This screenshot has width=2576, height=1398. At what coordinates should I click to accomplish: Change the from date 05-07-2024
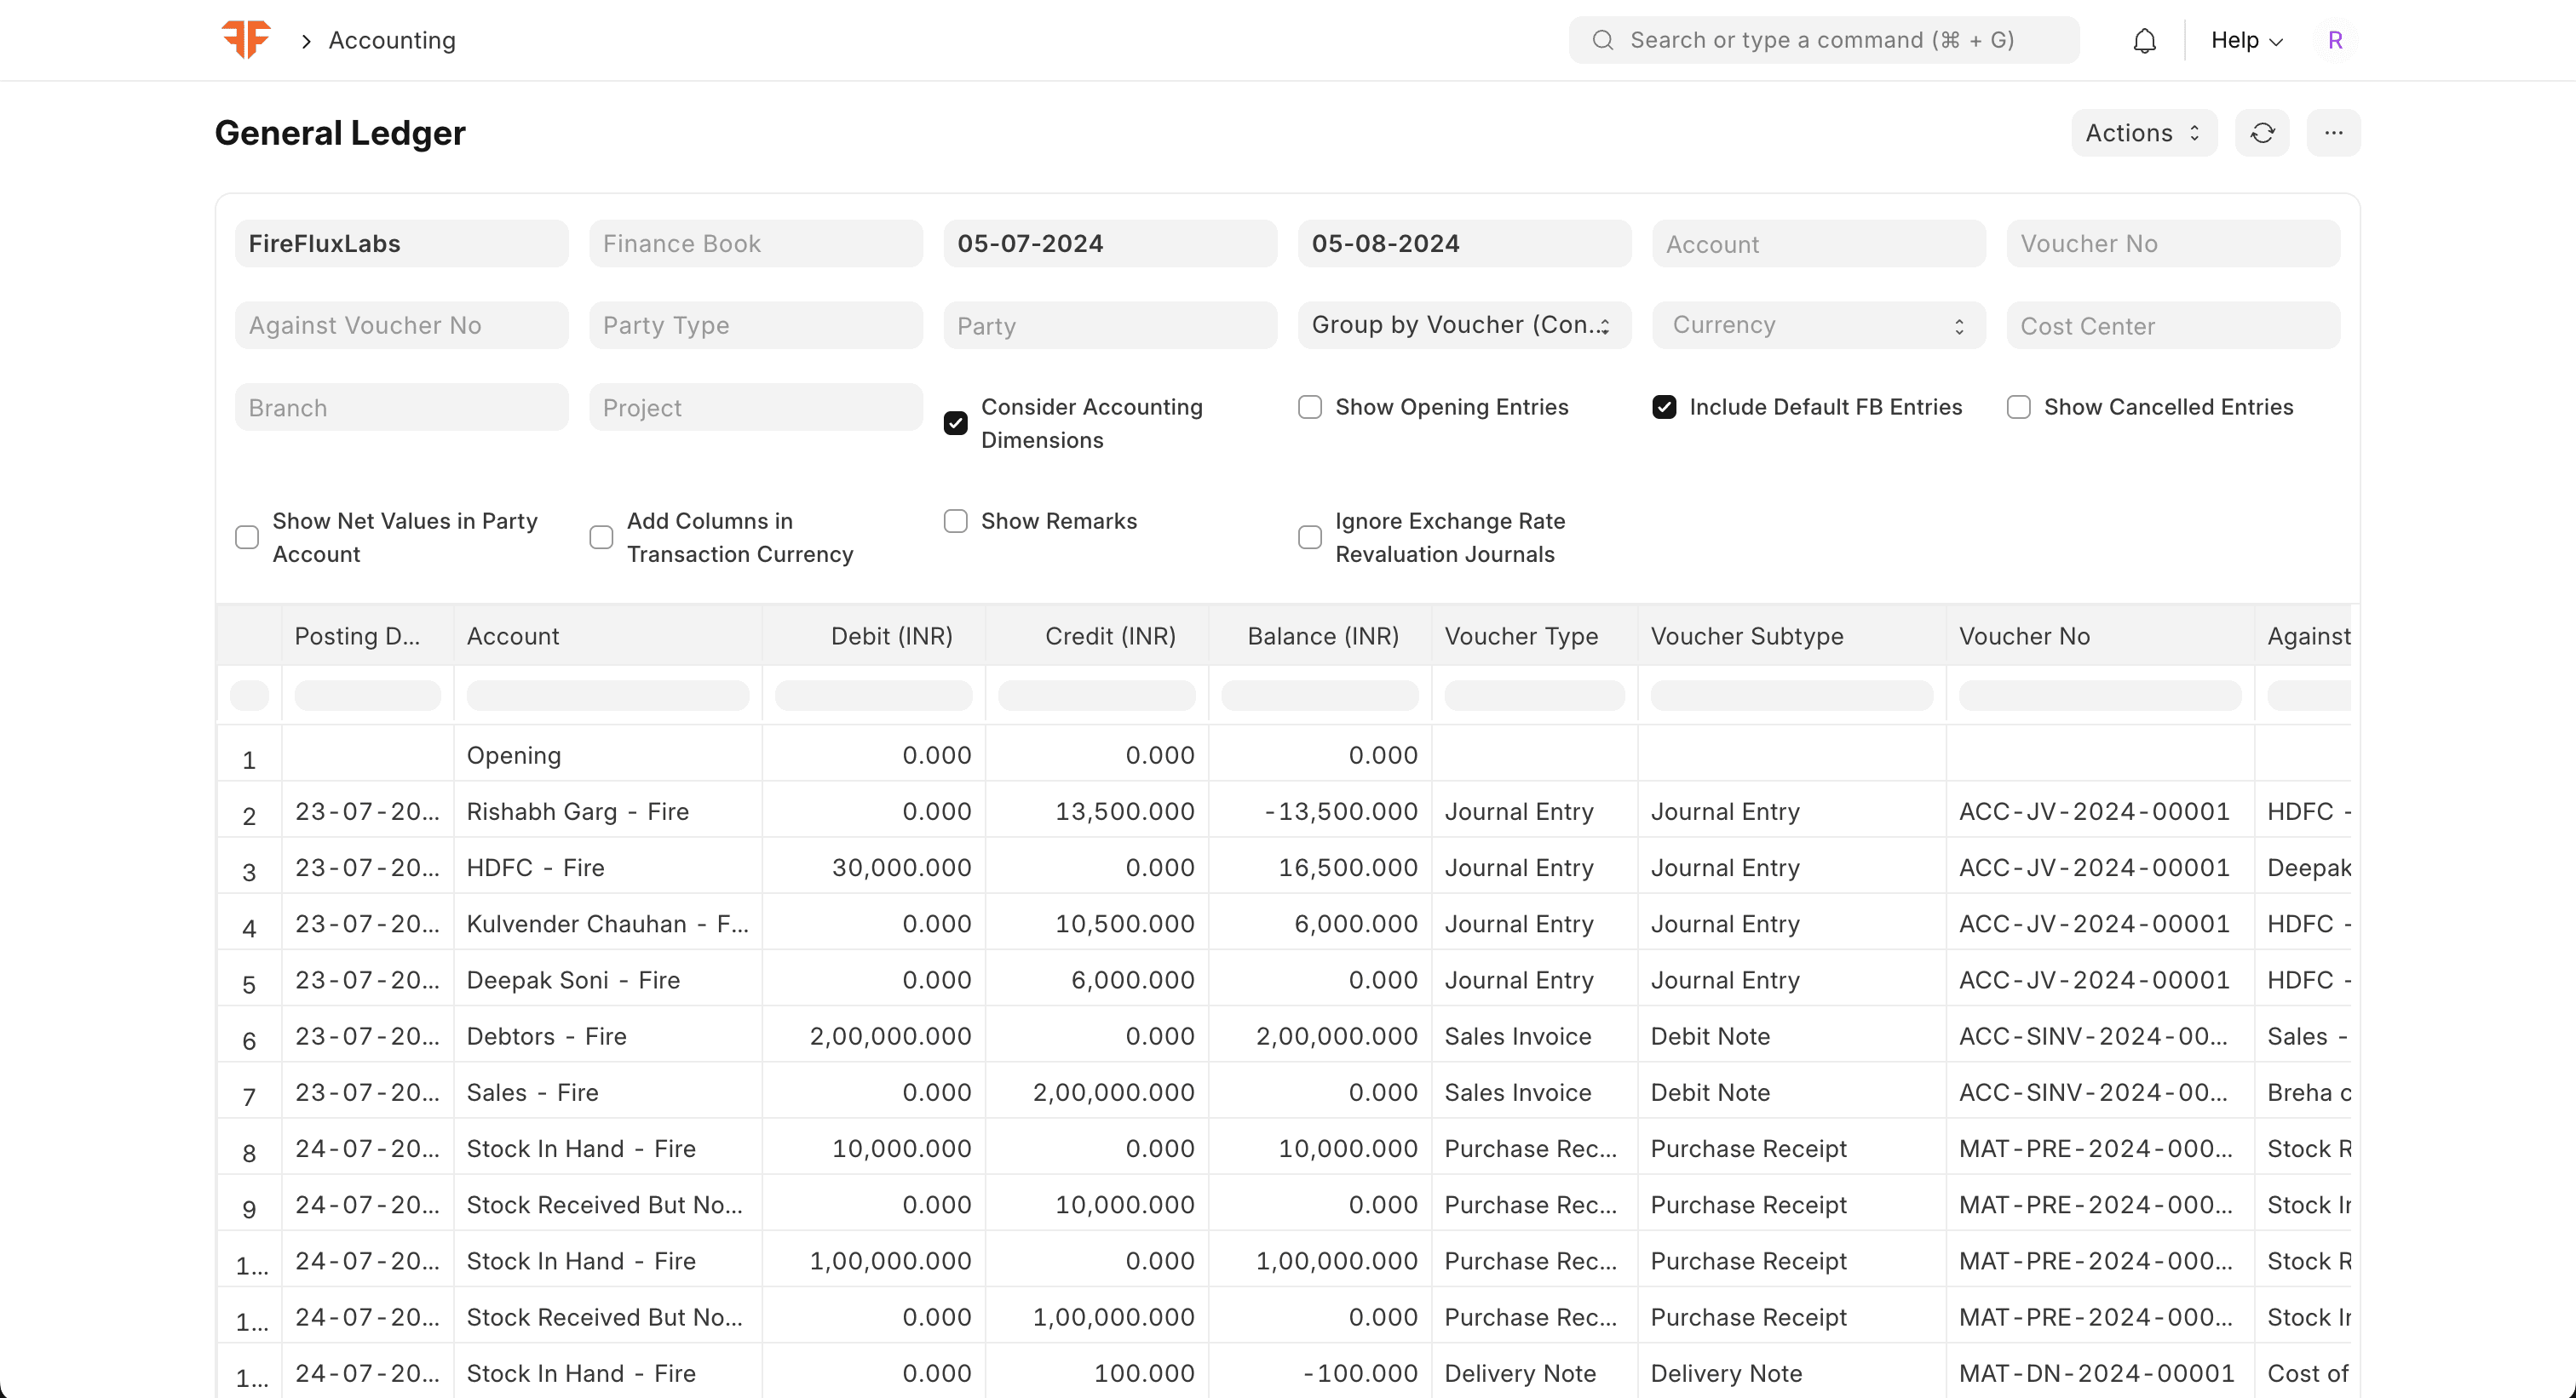pyautogui.click(x=1110, y=244)
